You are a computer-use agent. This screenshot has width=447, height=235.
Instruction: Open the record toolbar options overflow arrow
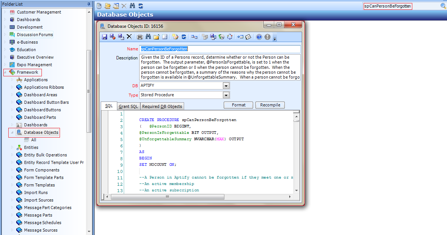(275, 39)
